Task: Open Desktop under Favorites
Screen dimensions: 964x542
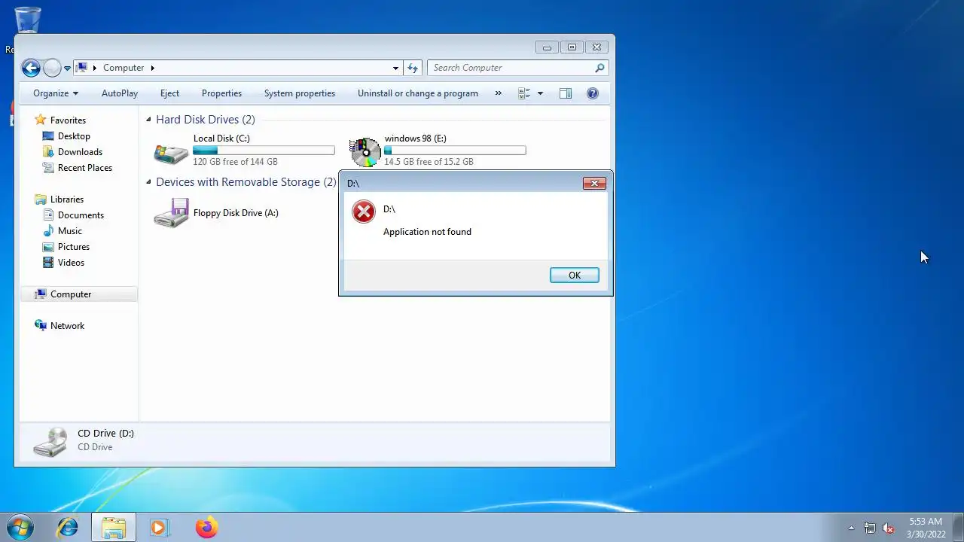Action: tap(74, 136)
